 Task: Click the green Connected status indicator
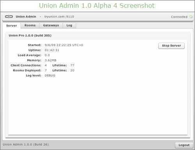pyautogui.click(x=191, y=17)
